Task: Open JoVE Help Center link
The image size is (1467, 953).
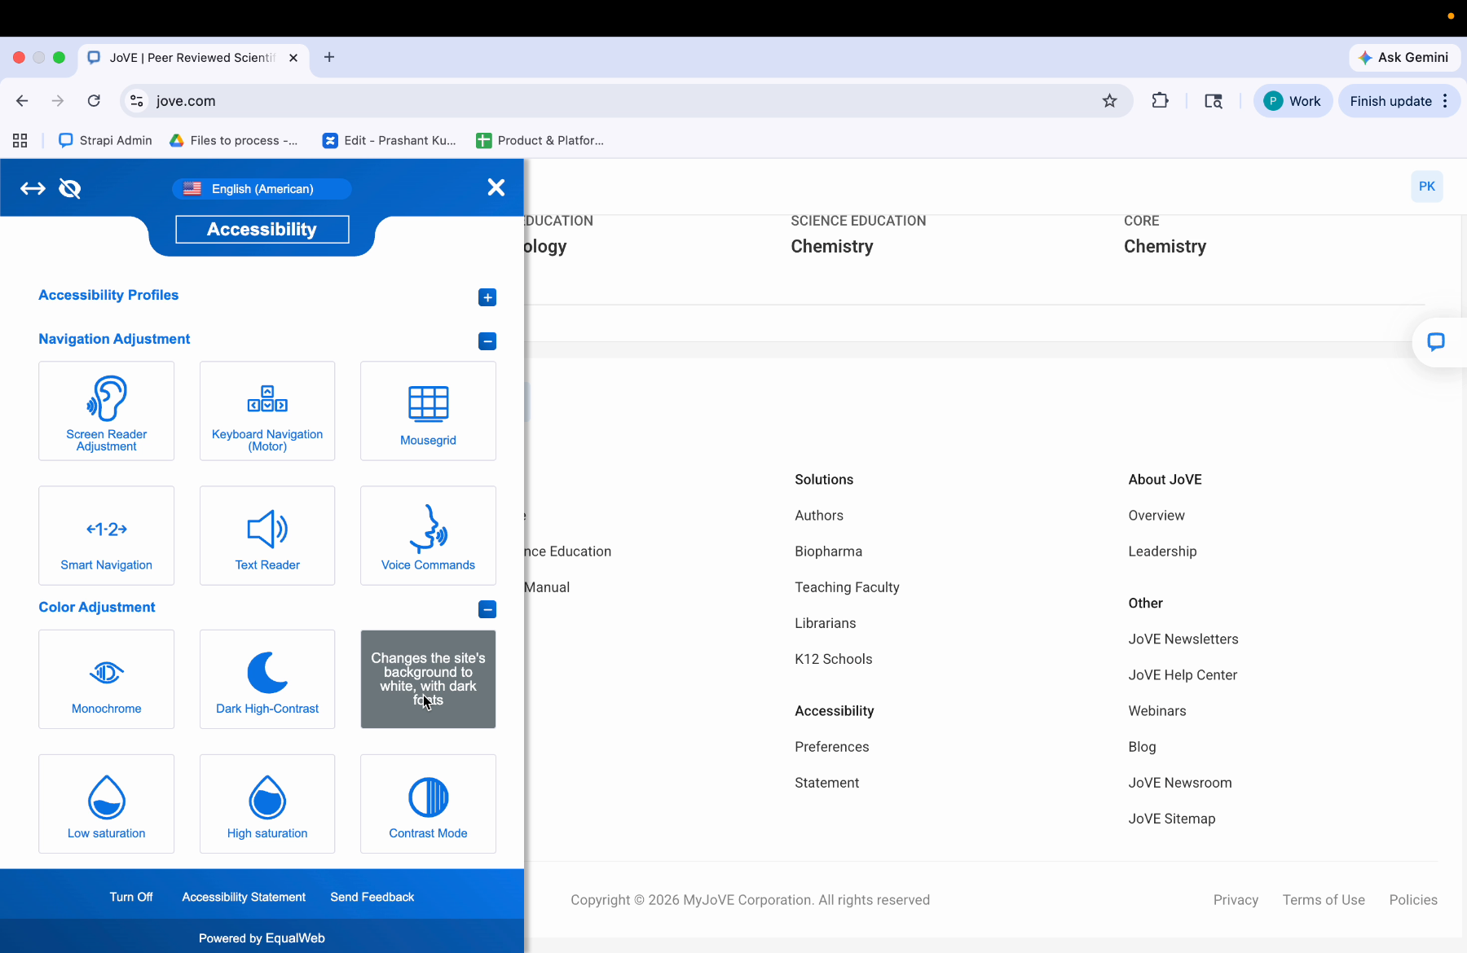Action: [1183, 675]
